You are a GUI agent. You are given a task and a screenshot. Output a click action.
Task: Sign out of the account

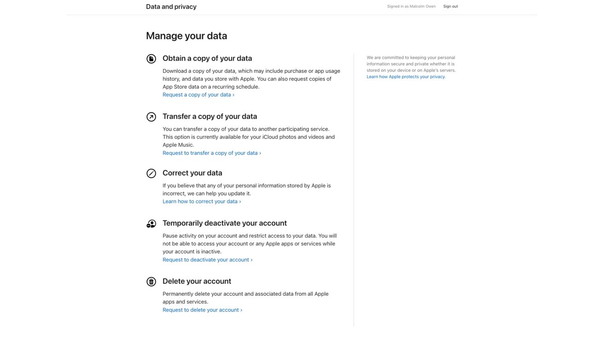(x=450, y=6)
